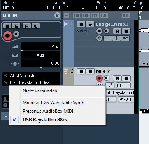The height and width of the screenshot is (144, 149).
Task: Click the End ge...n mp.3 track name
Action: [112, 24]
